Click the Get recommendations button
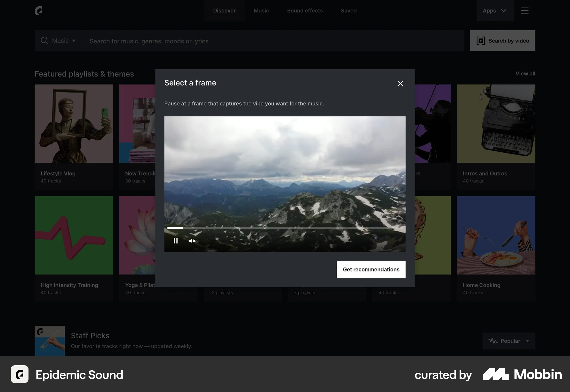This screenshot has width=570, height=392. pos(371,269)
